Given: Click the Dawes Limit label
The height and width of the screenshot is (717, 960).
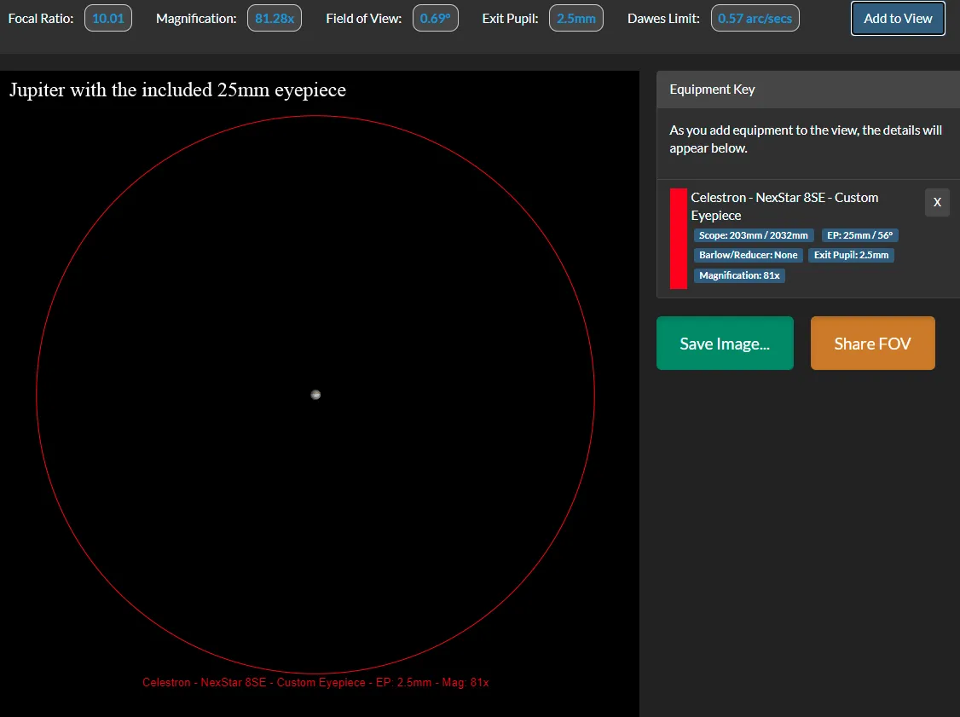Looking at the screenshot, I should coord(663,19).
